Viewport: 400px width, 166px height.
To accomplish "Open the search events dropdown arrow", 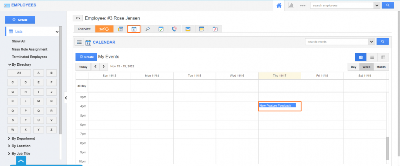I will [x=372, y=42].
